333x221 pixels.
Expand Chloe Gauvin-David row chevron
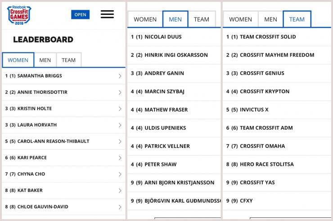click(120, 207)
